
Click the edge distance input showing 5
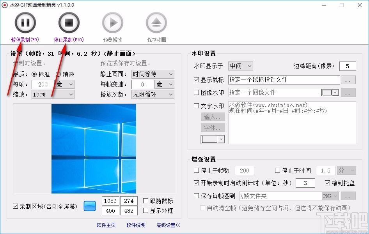coord(348,66)
